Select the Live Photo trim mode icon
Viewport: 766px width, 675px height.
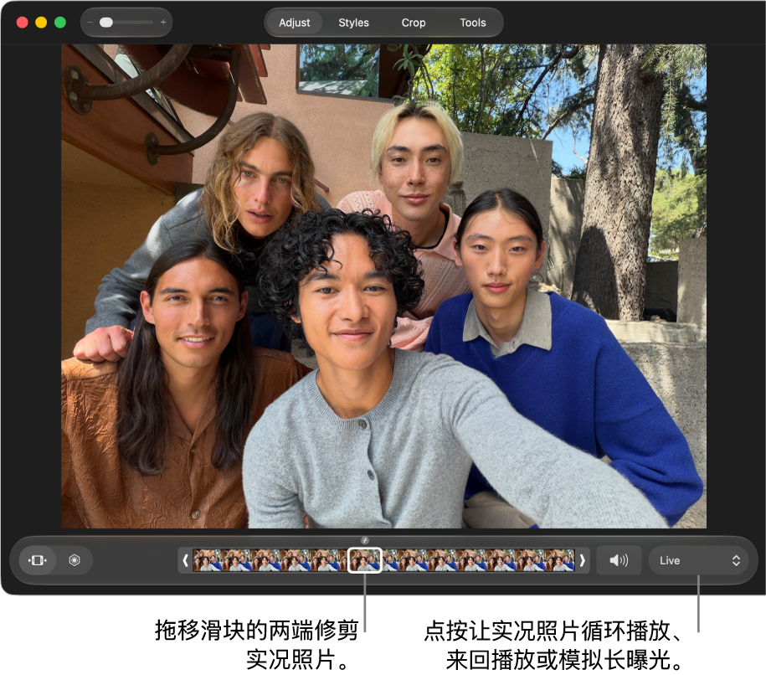point(38,560)
